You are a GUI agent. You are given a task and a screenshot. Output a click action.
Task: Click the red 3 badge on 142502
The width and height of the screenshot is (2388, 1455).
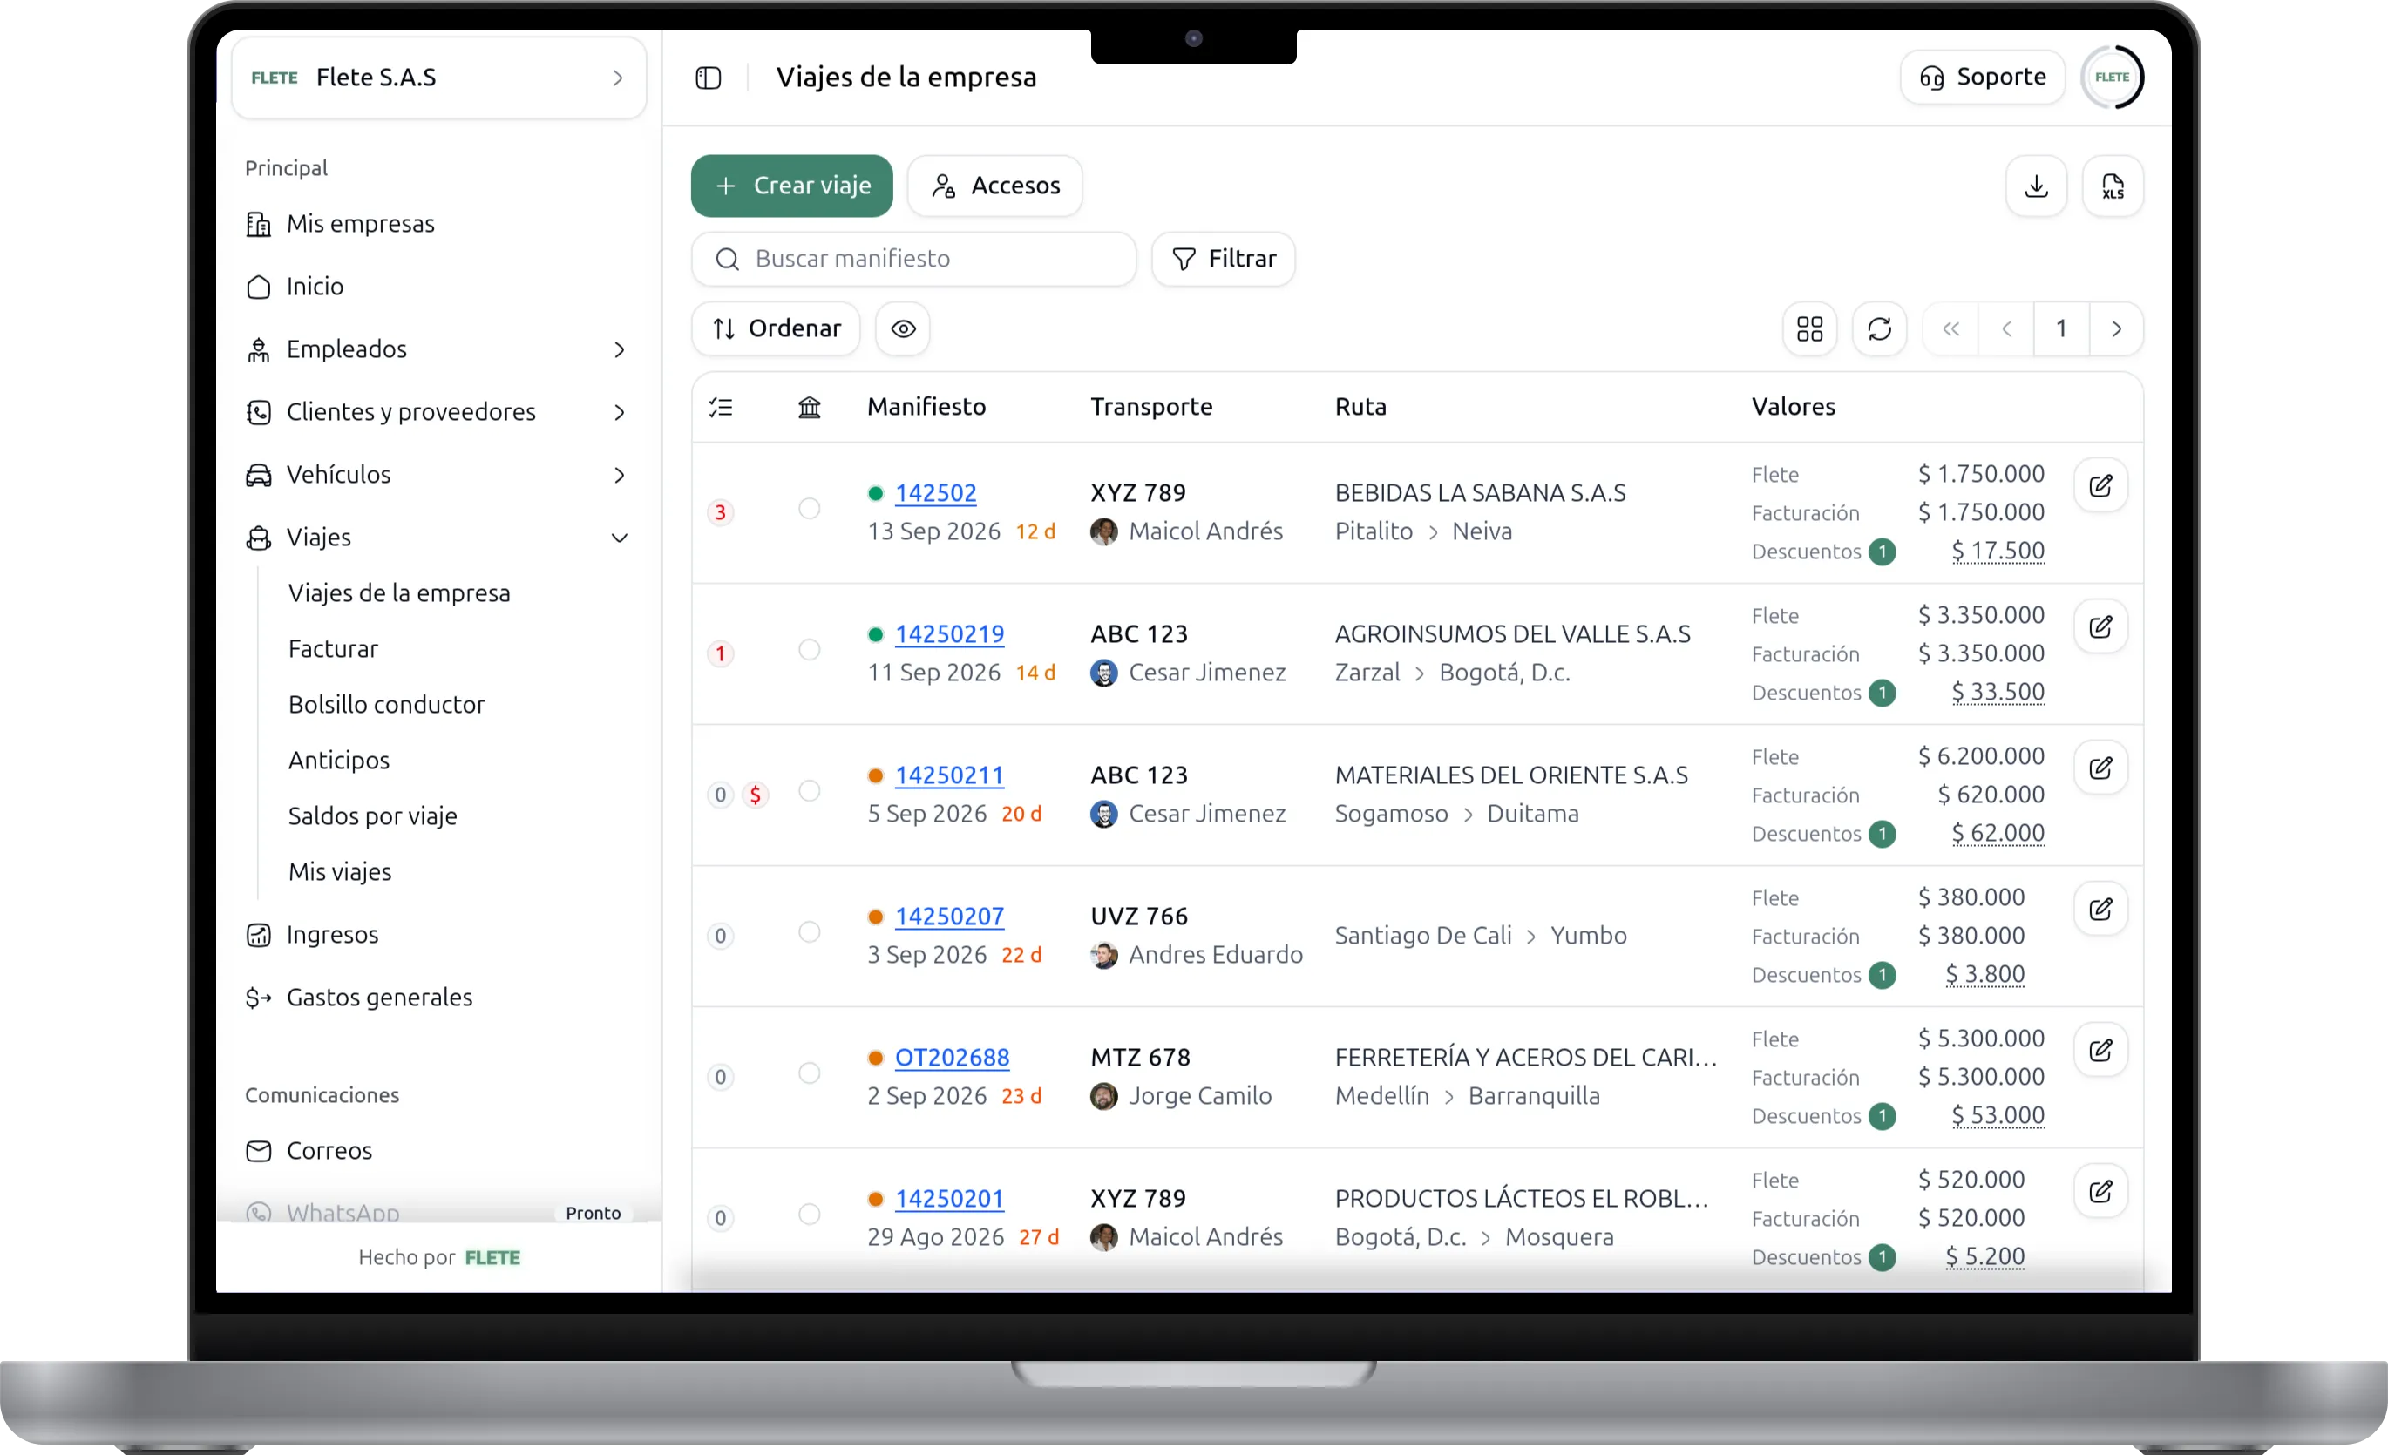720,512
